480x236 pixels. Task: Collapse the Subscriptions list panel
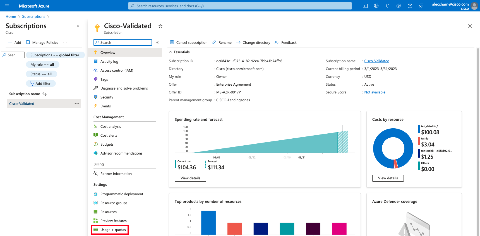[78, 26]
